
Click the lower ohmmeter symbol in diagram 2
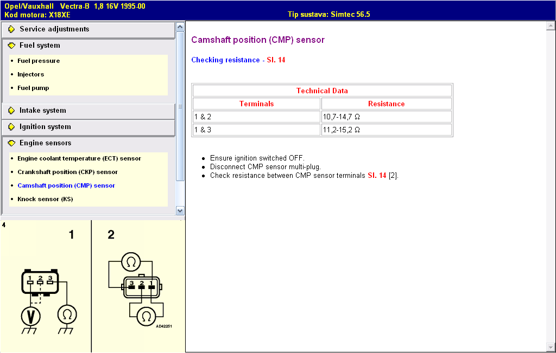pyautogui.click(x=146, y=317)
